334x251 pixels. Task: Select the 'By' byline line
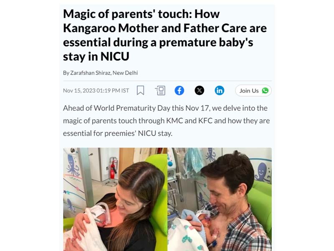coord(100,73)
